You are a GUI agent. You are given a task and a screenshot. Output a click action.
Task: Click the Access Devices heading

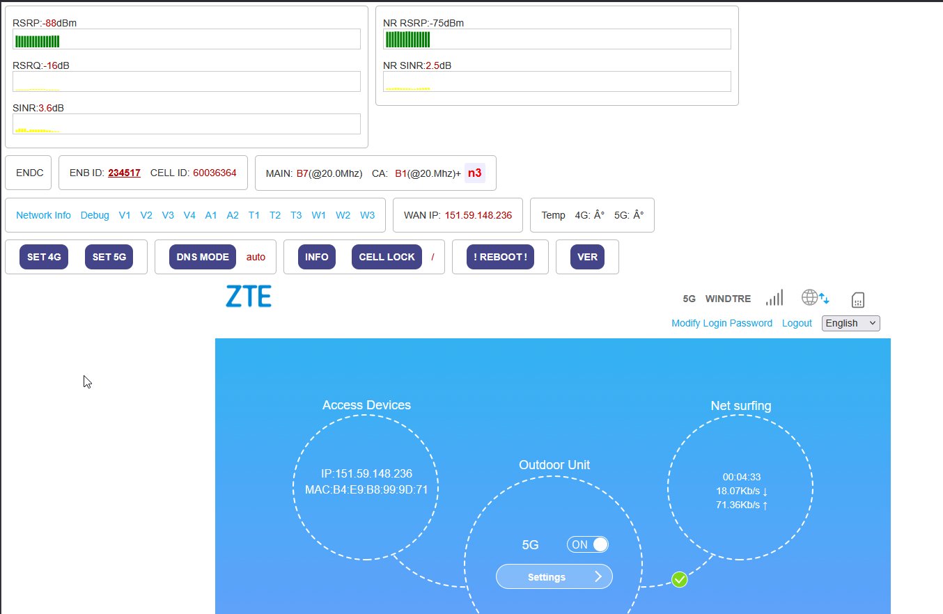click(366, 405)
